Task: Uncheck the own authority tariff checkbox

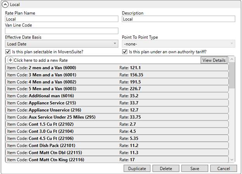Action: 124,52
